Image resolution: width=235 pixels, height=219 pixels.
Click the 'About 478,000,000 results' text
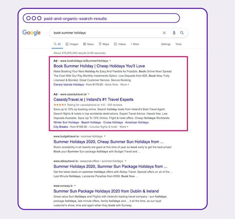point(80,53)
